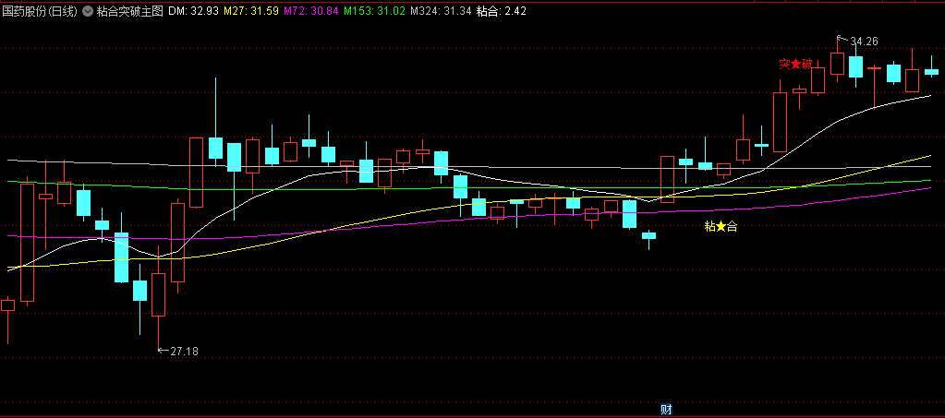Screen dimensions: 945x418
Task: Click the 27.18 low price annotation
Action: pos(184,351)
